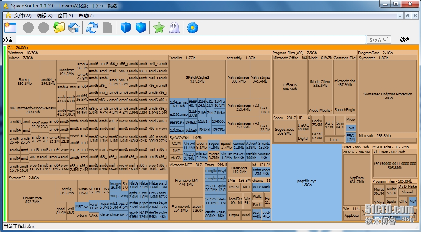Select the DriverStore 852.7Mb block

32,200
